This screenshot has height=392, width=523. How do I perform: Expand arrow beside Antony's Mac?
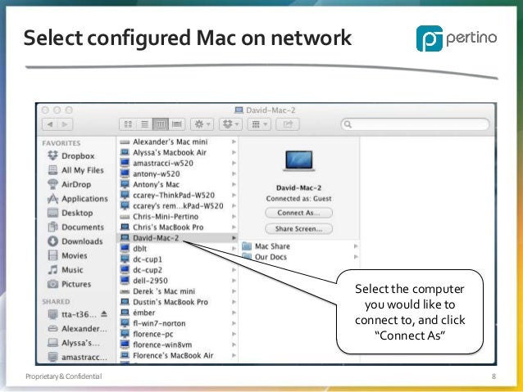[234, 184]
